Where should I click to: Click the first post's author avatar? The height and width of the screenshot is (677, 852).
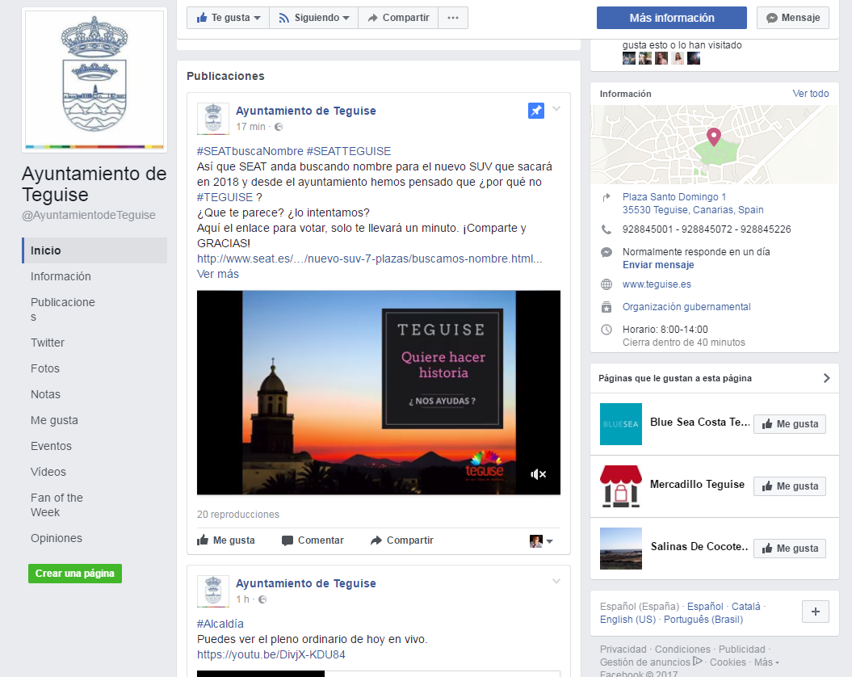pos(213,119)
